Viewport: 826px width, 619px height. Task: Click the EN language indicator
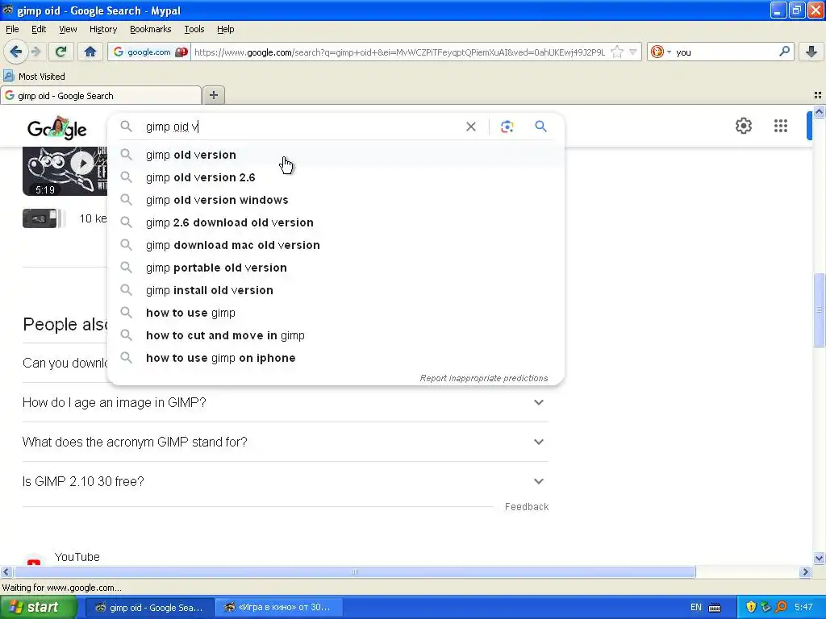tap(695, 607)
